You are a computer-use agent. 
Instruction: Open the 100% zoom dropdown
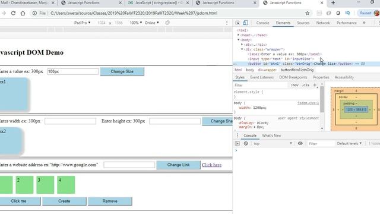[x=136, y=23]
